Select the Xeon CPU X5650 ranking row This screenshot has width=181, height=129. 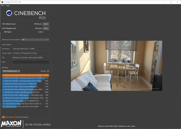pyautogui.click(x=25, y=106)
